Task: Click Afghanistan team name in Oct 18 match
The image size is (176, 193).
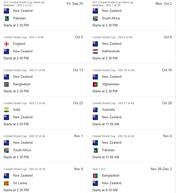Action: (111, 84)
